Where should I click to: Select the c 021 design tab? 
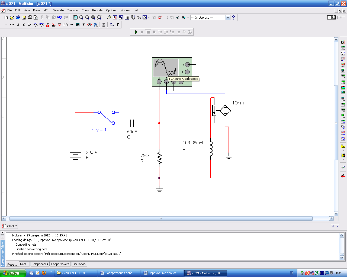[10, 226]
